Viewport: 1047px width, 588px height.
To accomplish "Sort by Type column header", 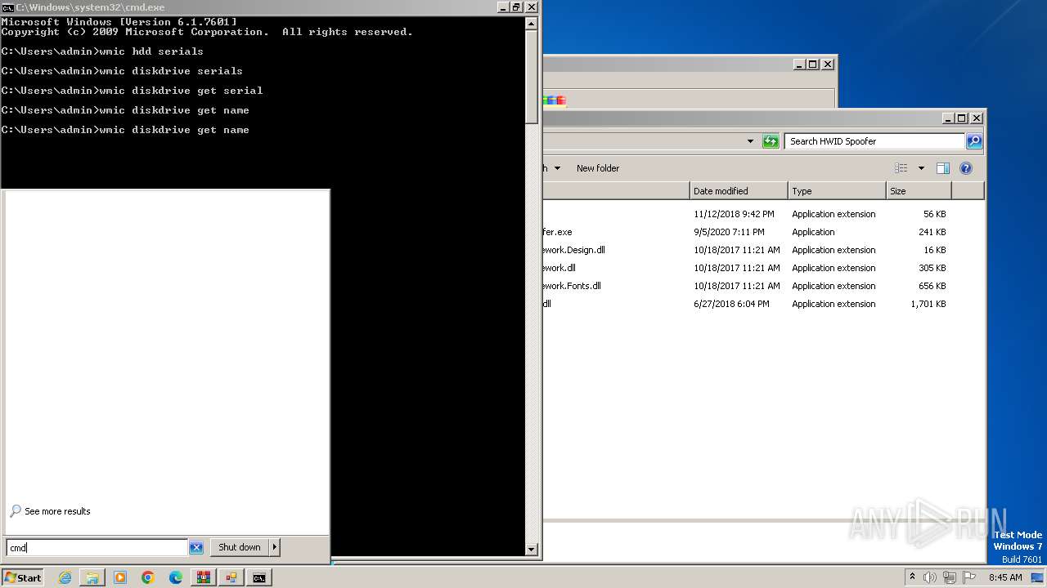I will click(837, 191).
